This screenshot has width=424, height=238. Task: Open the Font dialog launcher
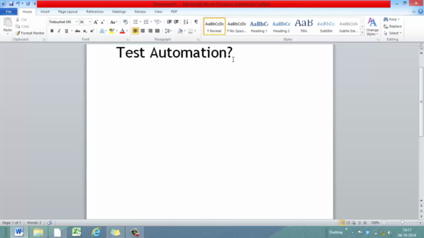[x=127, y=40]
